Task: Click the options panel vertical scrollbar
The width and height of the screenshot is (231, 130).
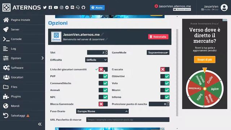Action: 177,73
